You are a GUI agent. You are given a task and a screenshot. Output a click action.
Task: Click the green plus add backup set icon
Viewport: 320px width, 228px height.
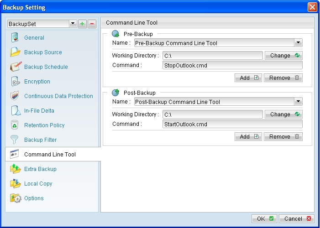82,24
